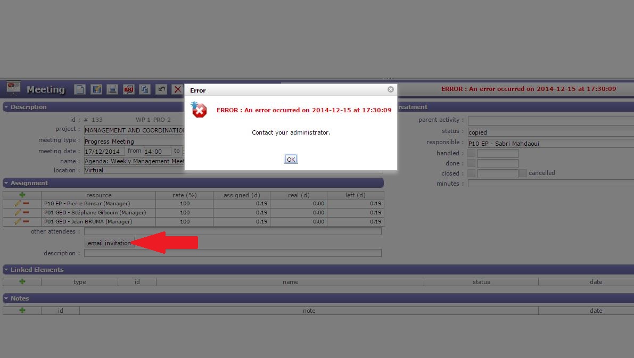The image size is (634, 358).
Task: Remove Pierre Ponsar assignment with minus icon
Action: [x=26, y=203]
